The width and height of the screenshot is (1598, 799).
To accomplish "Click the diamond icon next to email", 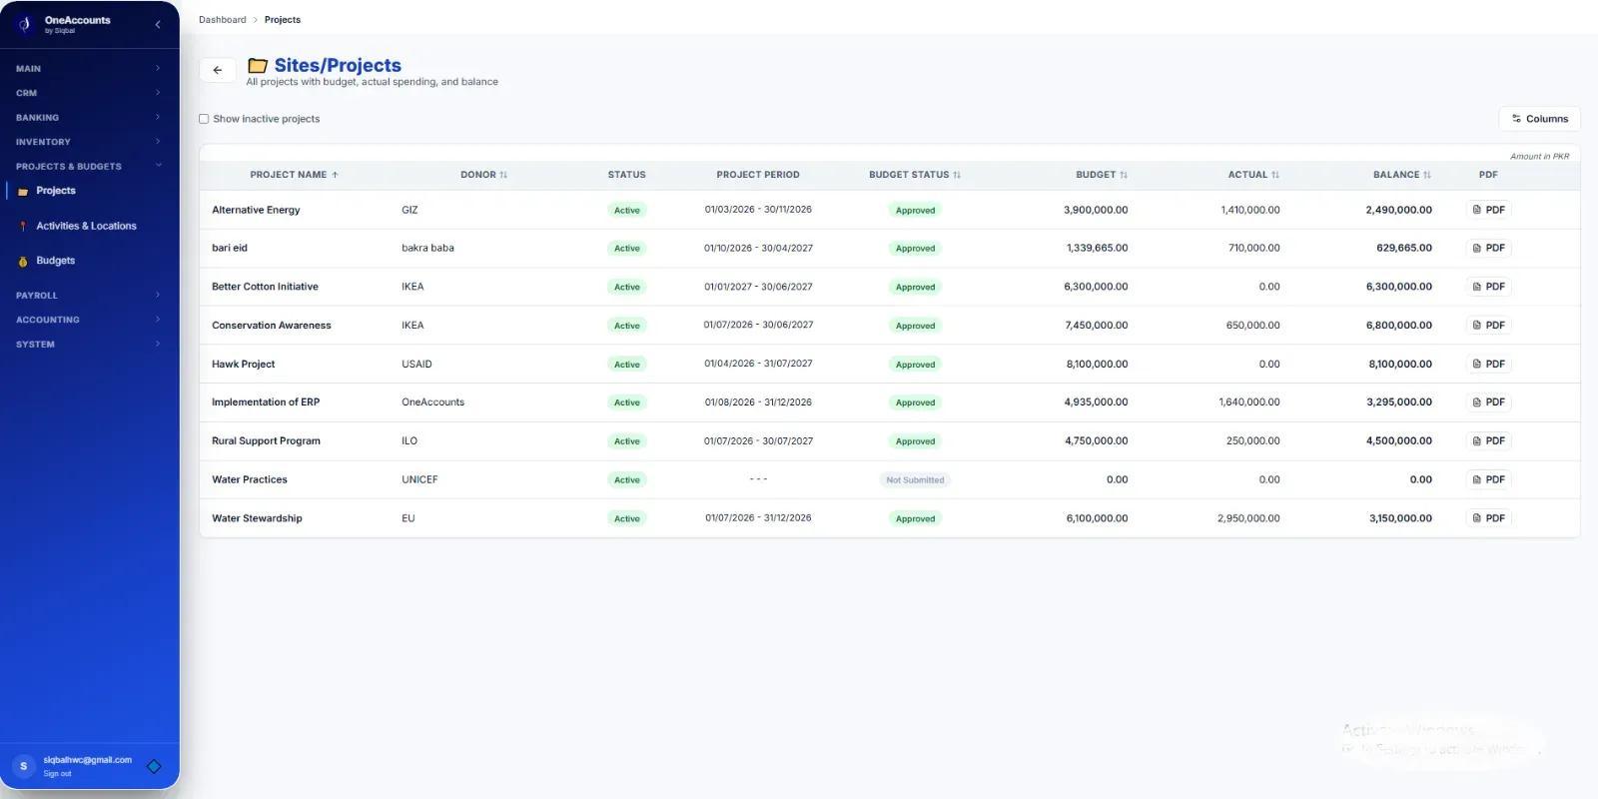I will 154,766.
